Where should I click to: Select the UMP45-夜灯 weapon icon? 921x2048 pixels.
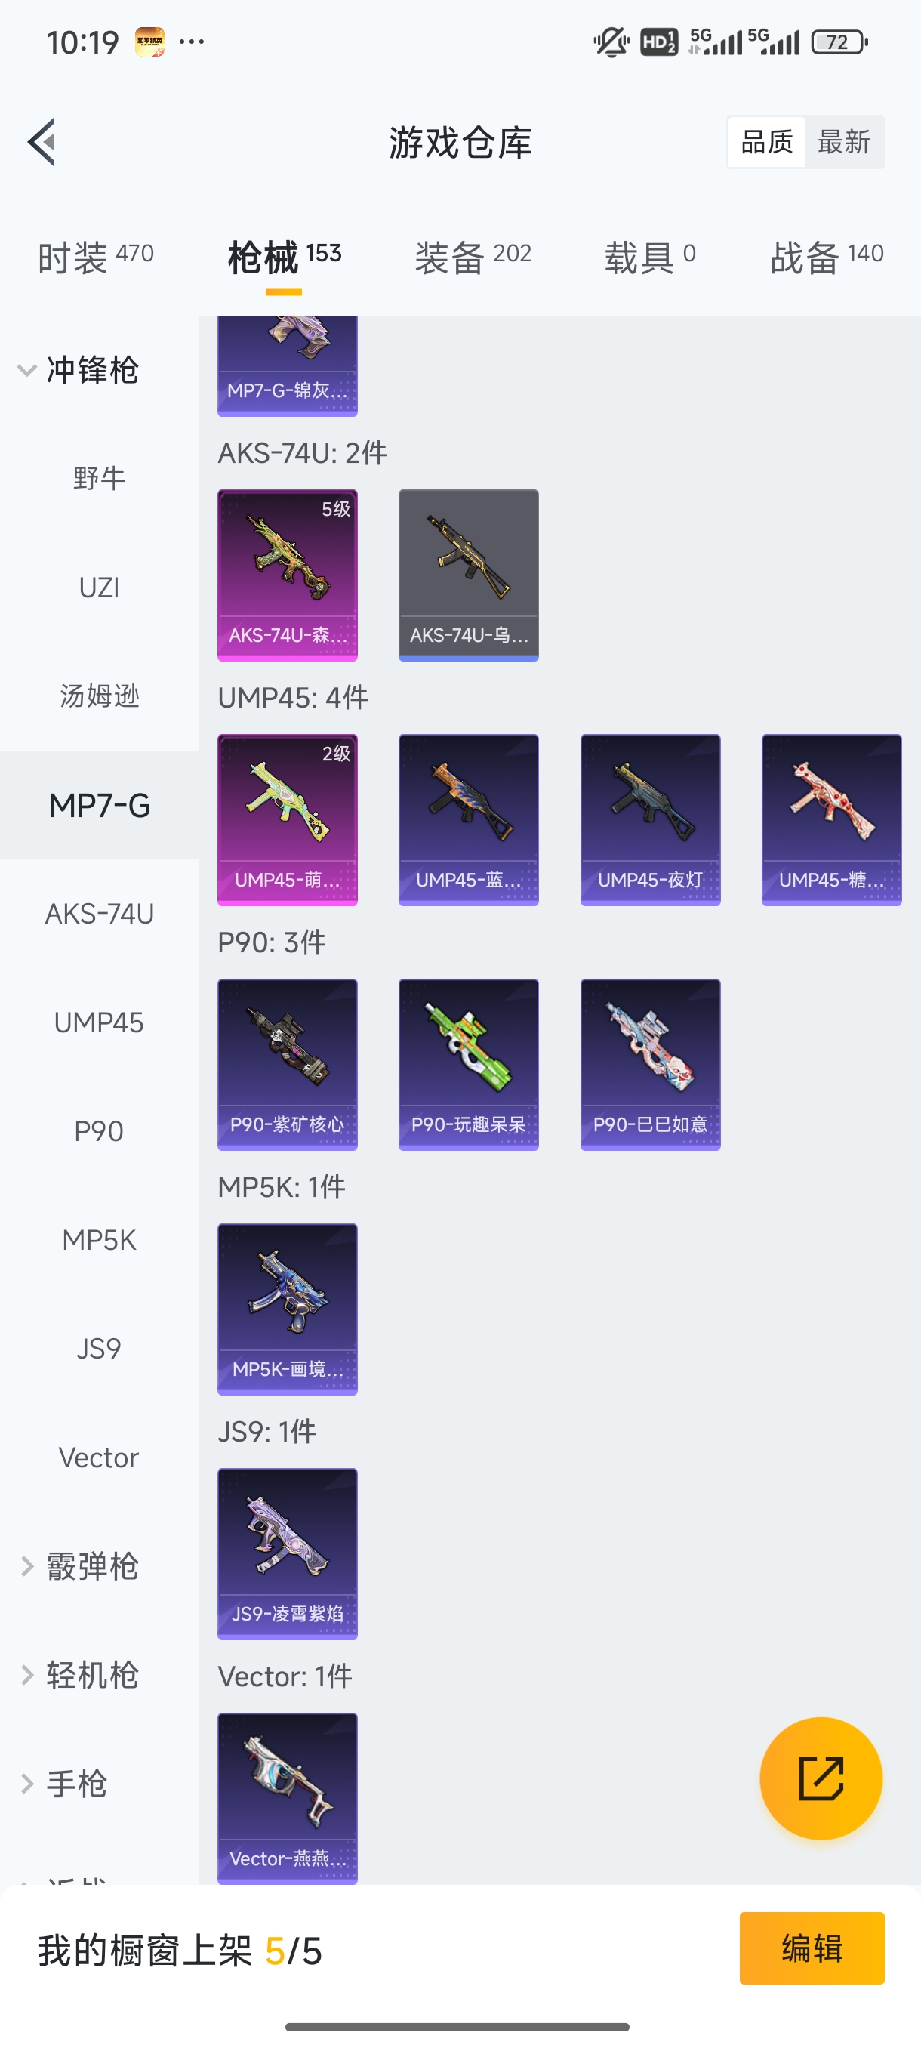(x=650, y=819)
